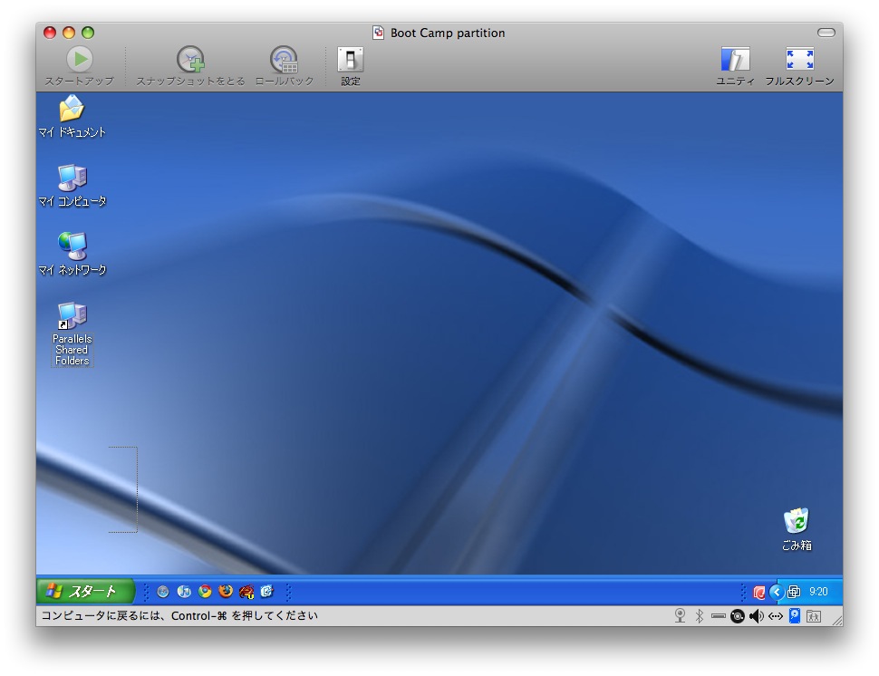Select the マイ コンピュータ desktop icon
The image size is (879, 676).
72,186
